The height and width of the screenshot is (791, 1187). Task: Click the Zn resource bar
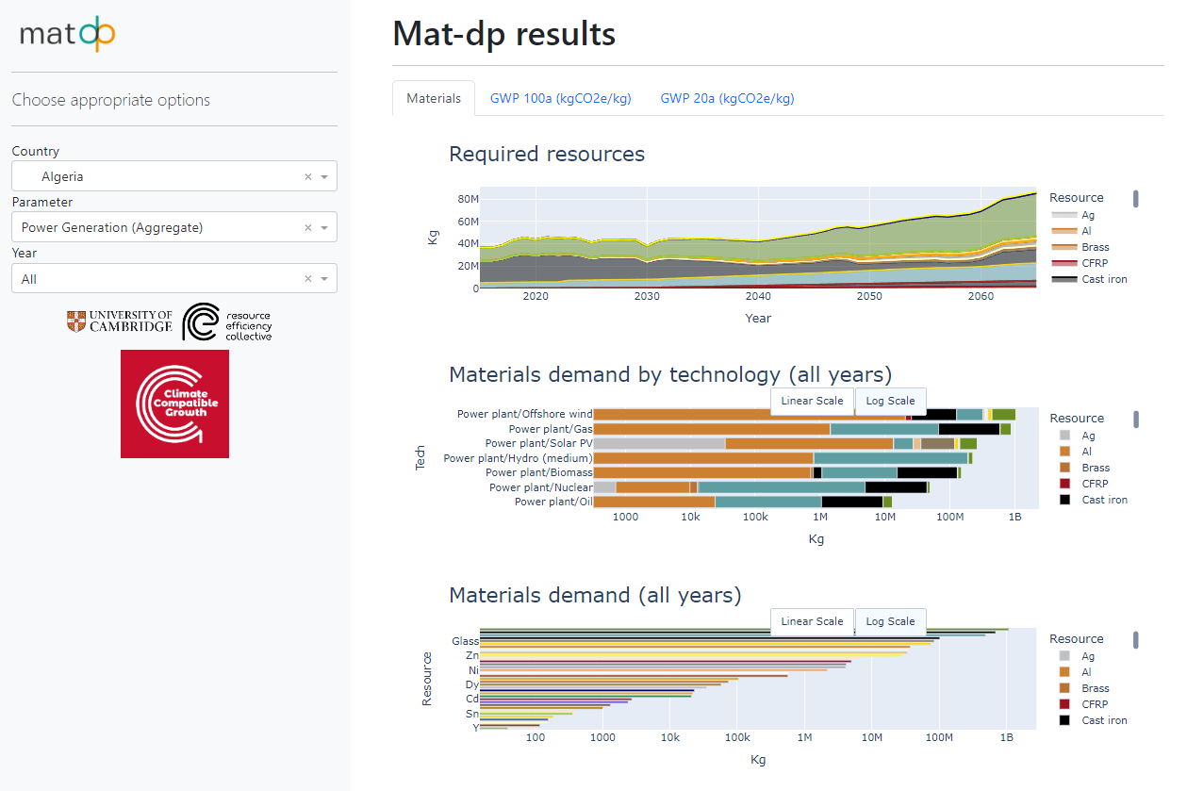pos(693,654)
